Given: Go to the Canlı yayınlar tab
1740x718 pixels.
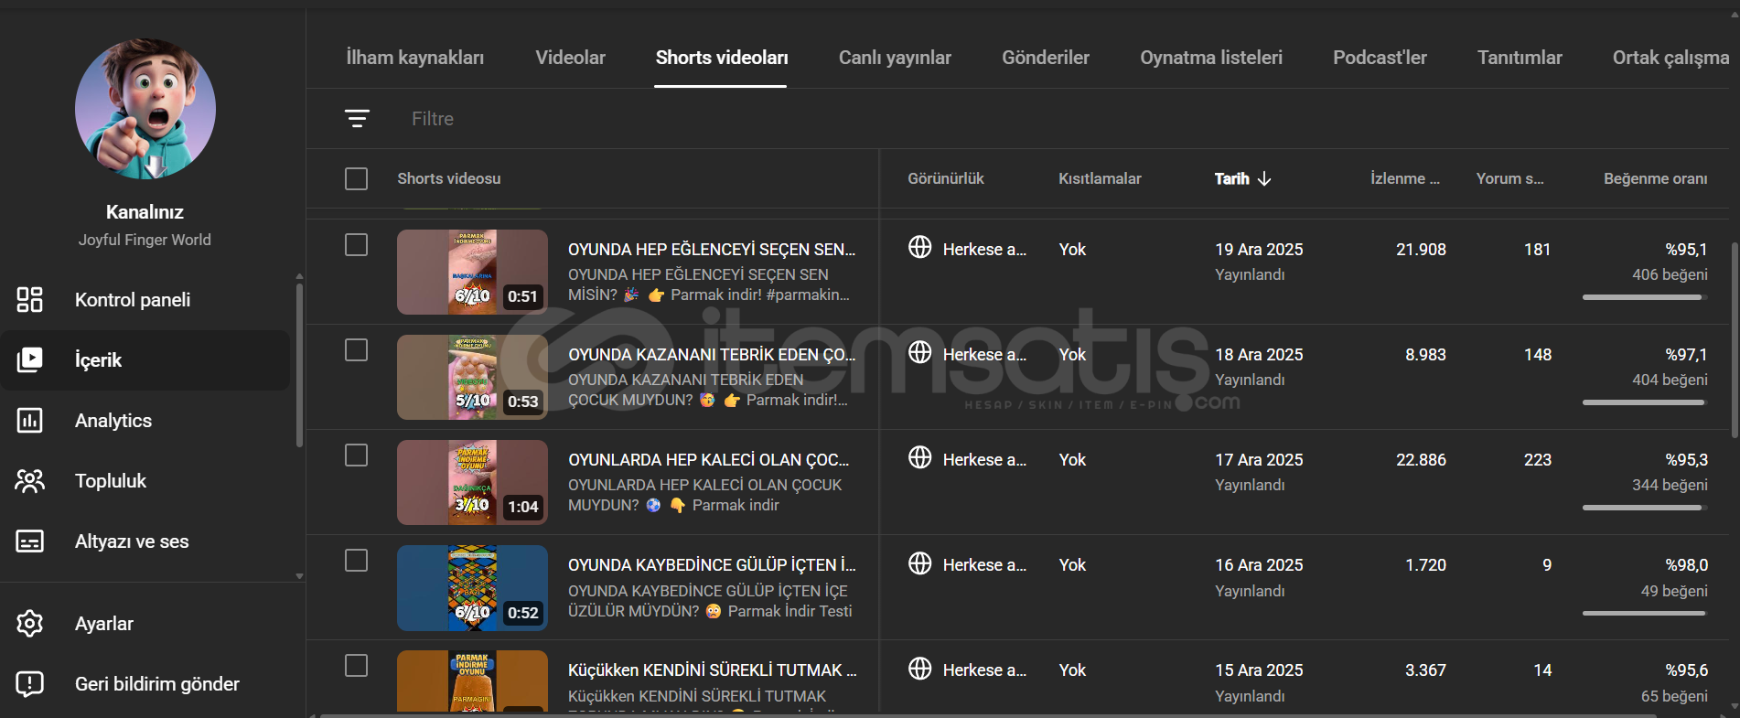Looking at the screenshot, I should (x=895, y=58).
